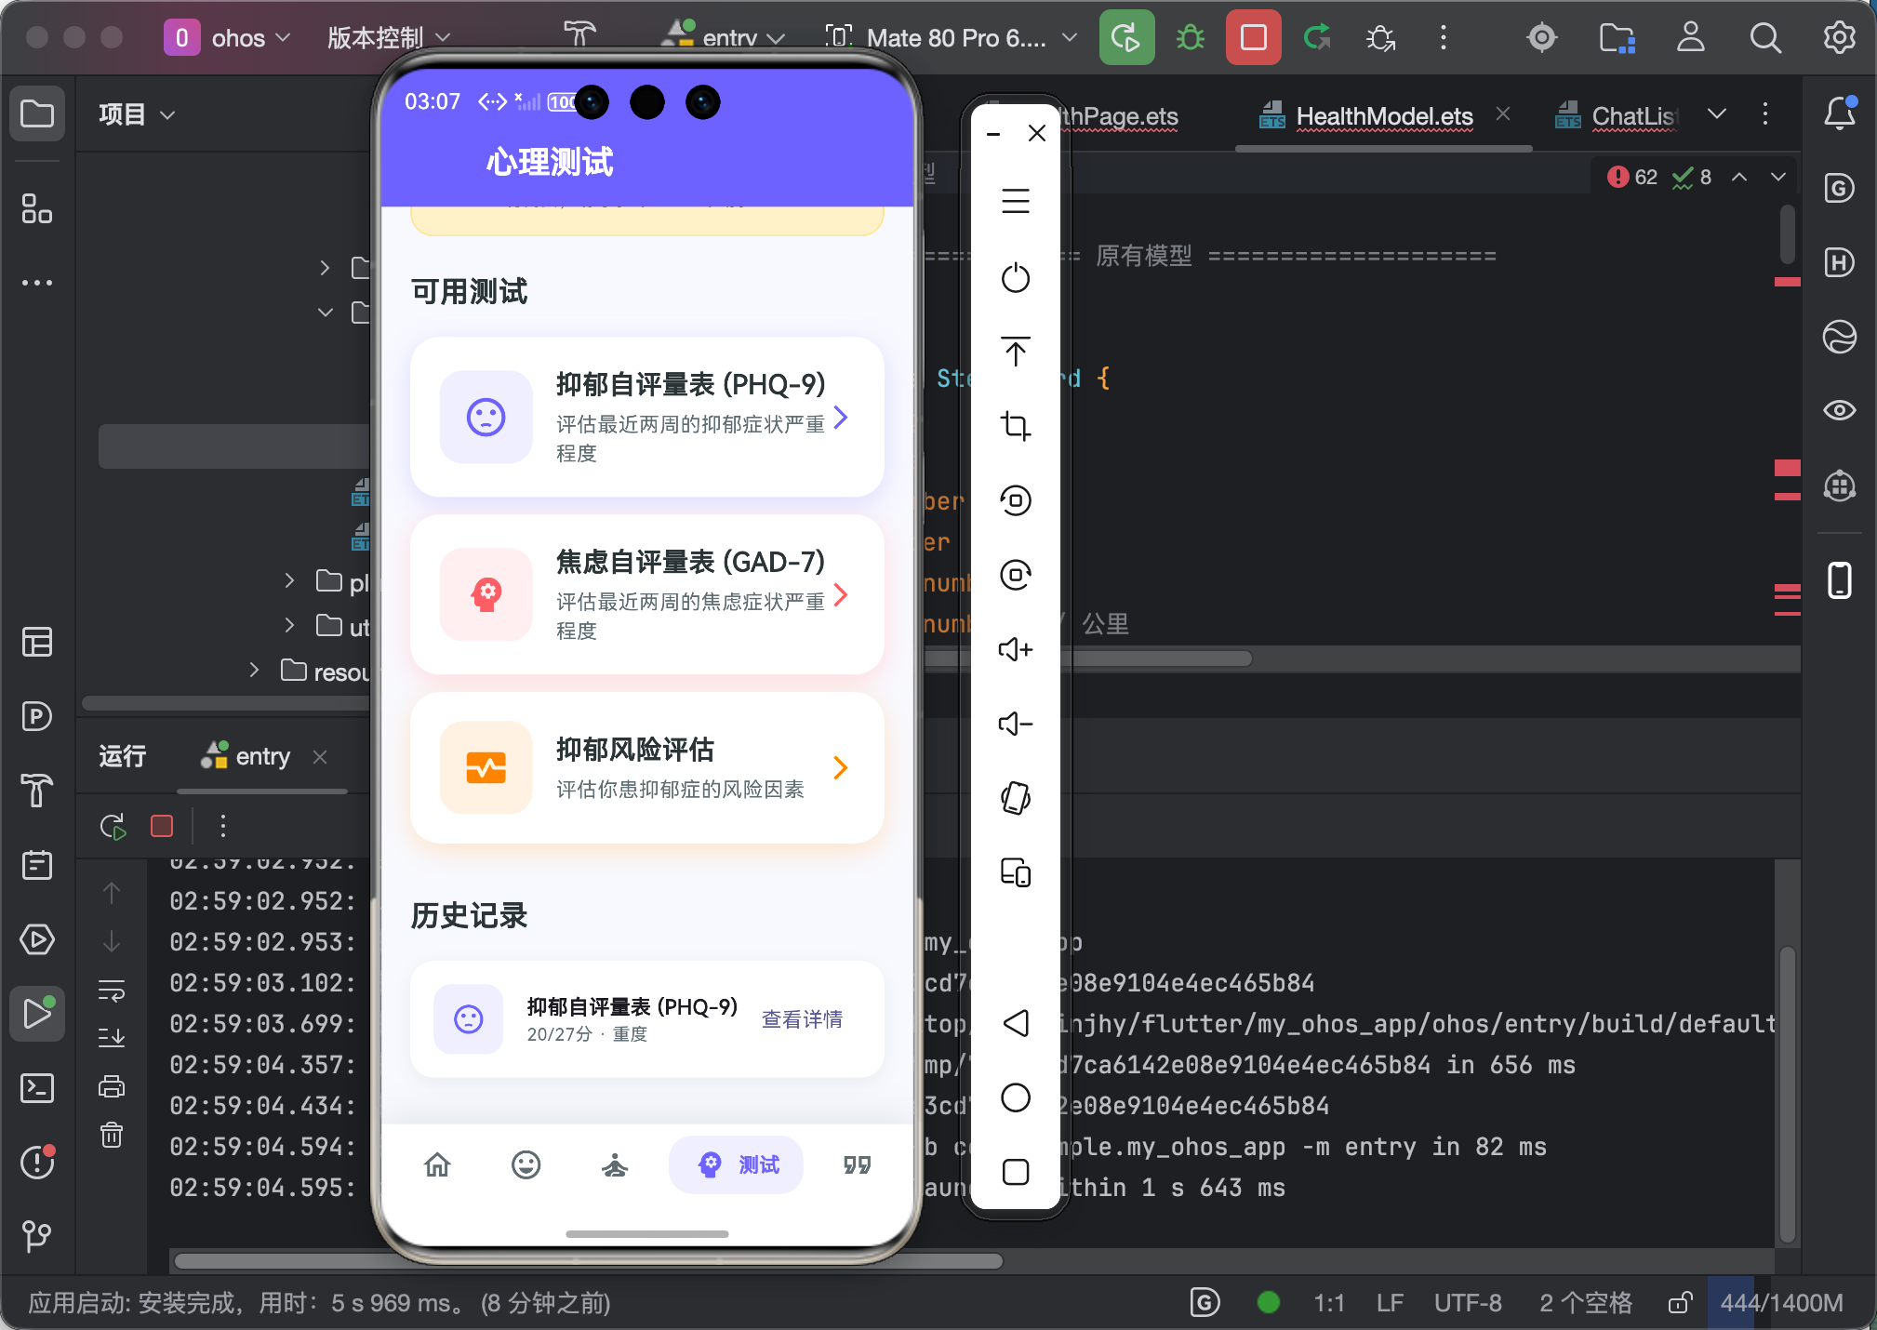Viewport: 1877px width, 1330px height.
Task: Tap the home tab in app bottom navigation
Action: point(437,1164)
